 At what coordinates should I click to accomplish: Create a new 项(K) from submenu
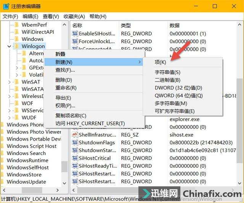pyautogui.click(x=183, y=62)
